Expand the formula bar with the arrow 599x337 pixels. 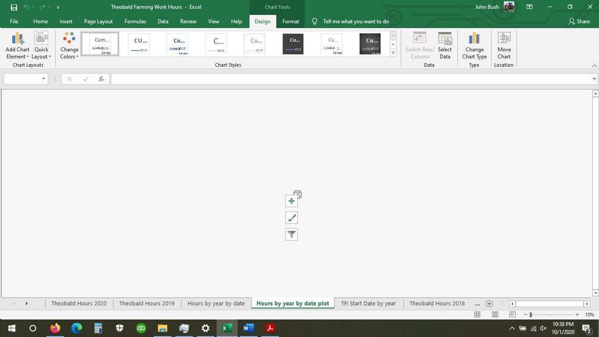coord(594,79)
